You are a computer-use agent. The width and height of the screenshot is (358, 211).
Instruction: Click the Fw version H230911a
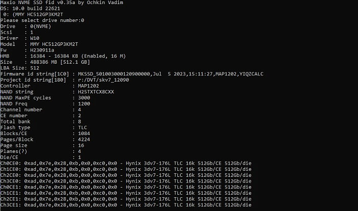click(42, 50)
